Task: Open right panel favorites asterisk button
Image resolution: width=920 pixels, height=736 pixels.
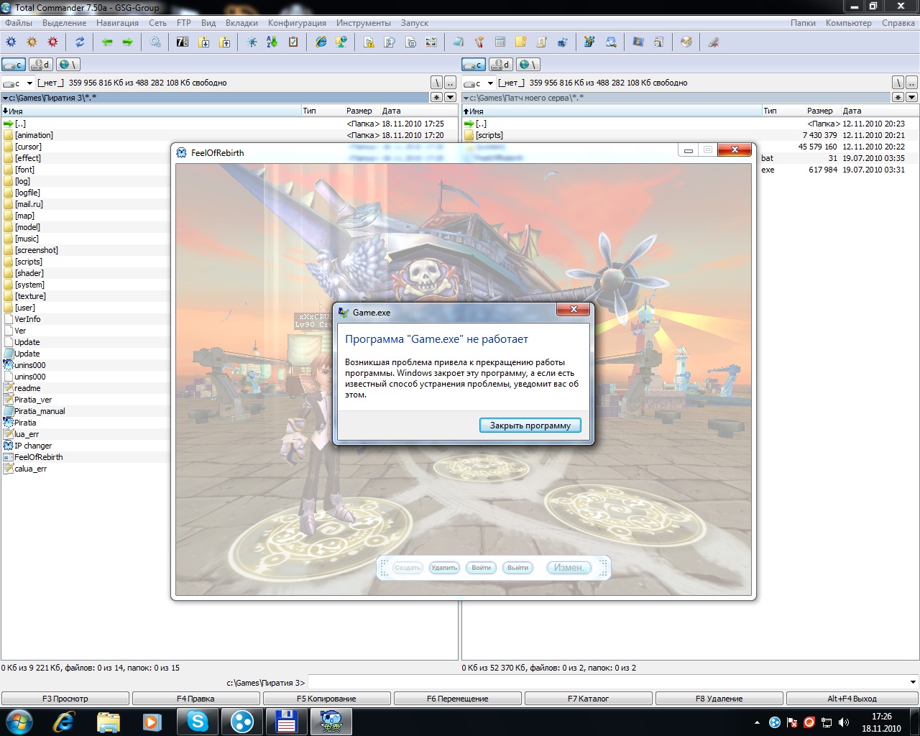Action: [x=898, y=97]
